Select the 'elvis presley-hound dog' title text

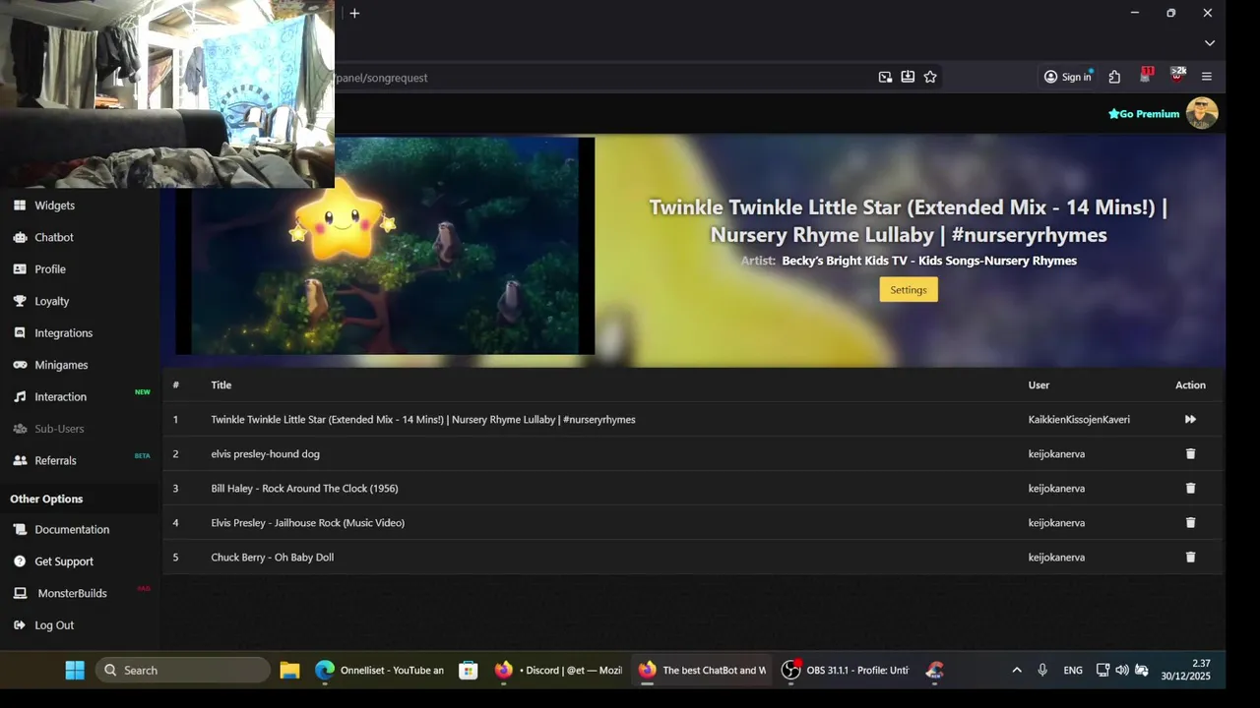pyautogui.click(x=265, y=453)
